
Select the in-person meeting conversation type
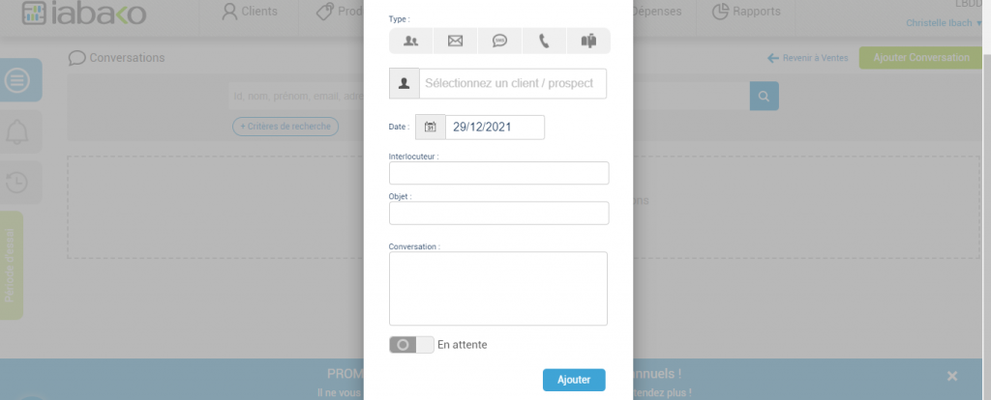pyautogui.click(x=410, y=41)
